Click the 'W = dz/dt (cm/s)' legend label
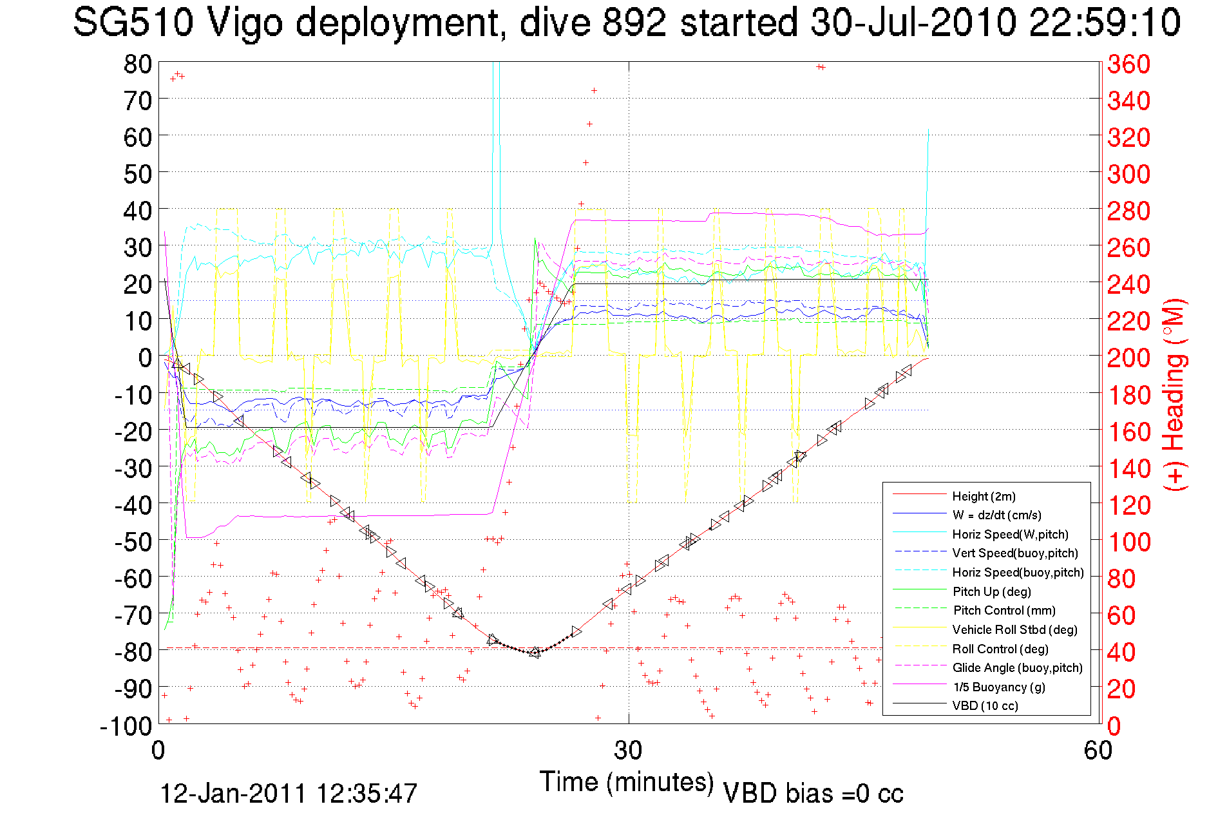The image size is (1218, 813). [996, 515]
